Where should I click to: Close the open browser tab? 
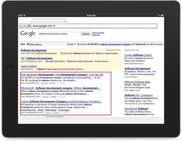pyautogui.click(x=64, y=21)
